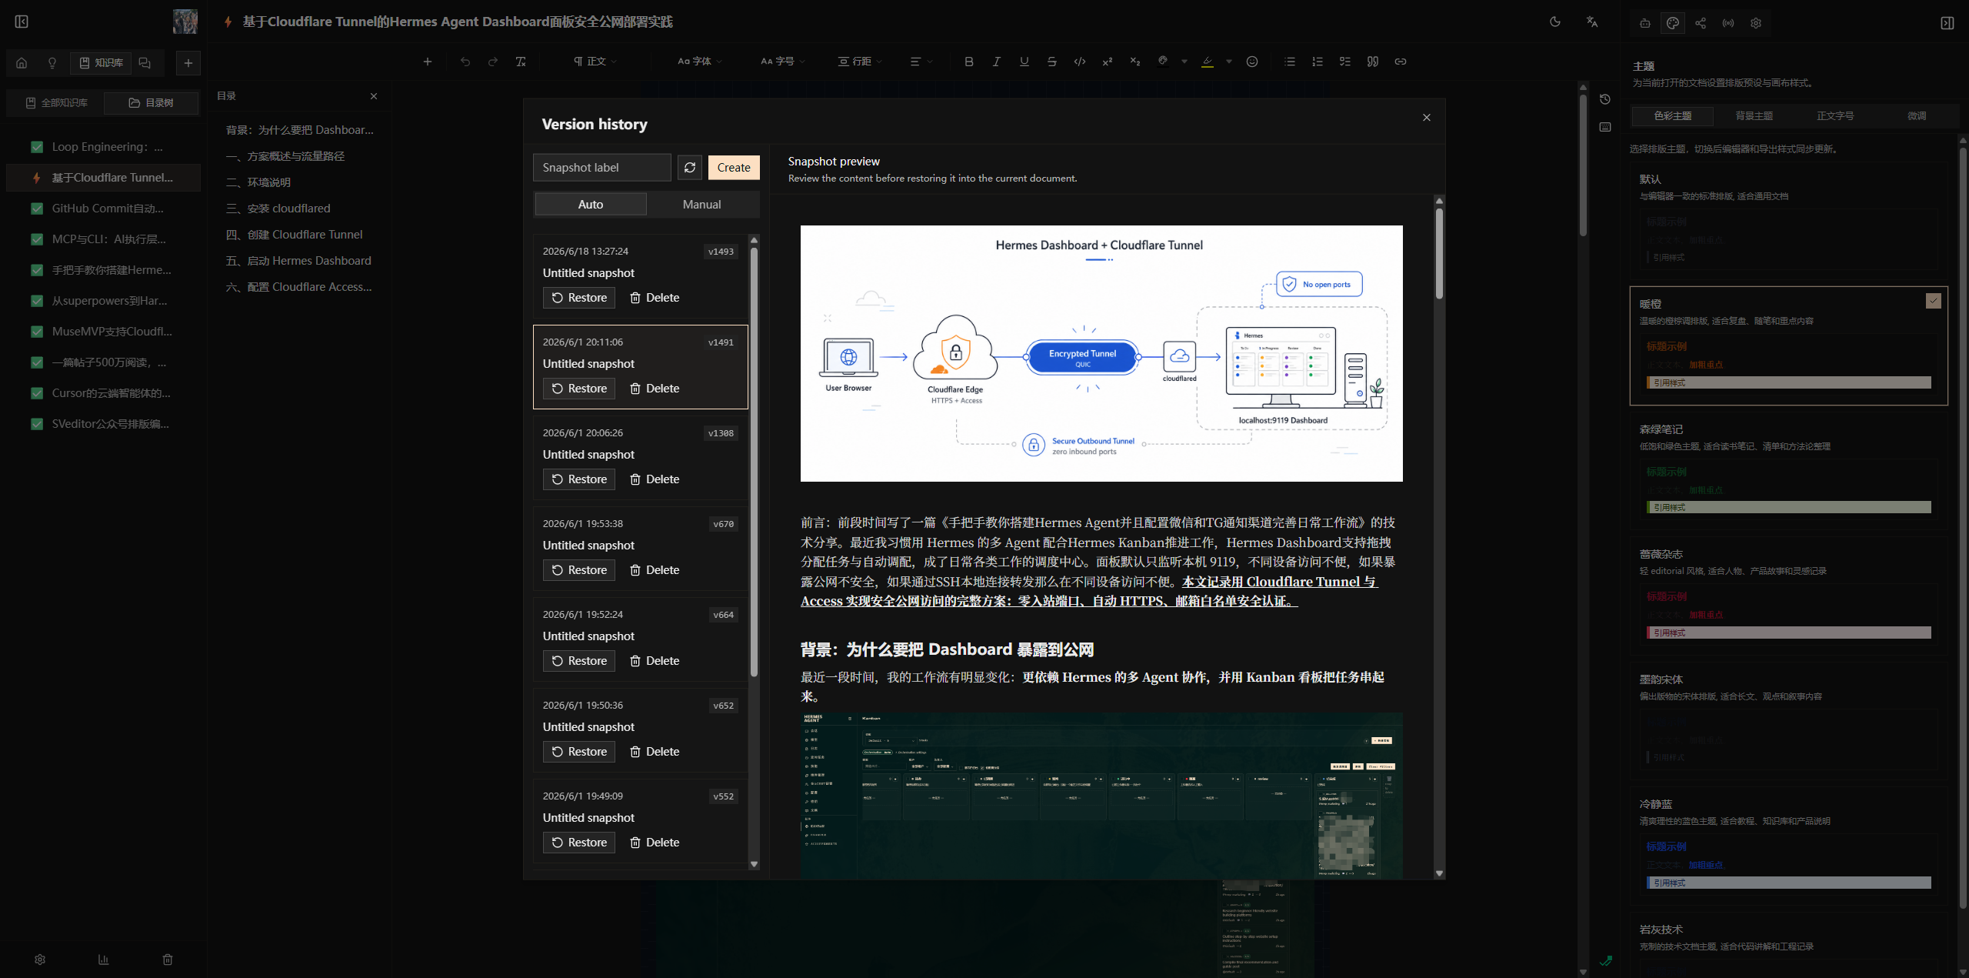Open the 行距 line spacing dropdown
Image resolution: width=1969 pixels, height=978 pixels.
tap(860, 62)
